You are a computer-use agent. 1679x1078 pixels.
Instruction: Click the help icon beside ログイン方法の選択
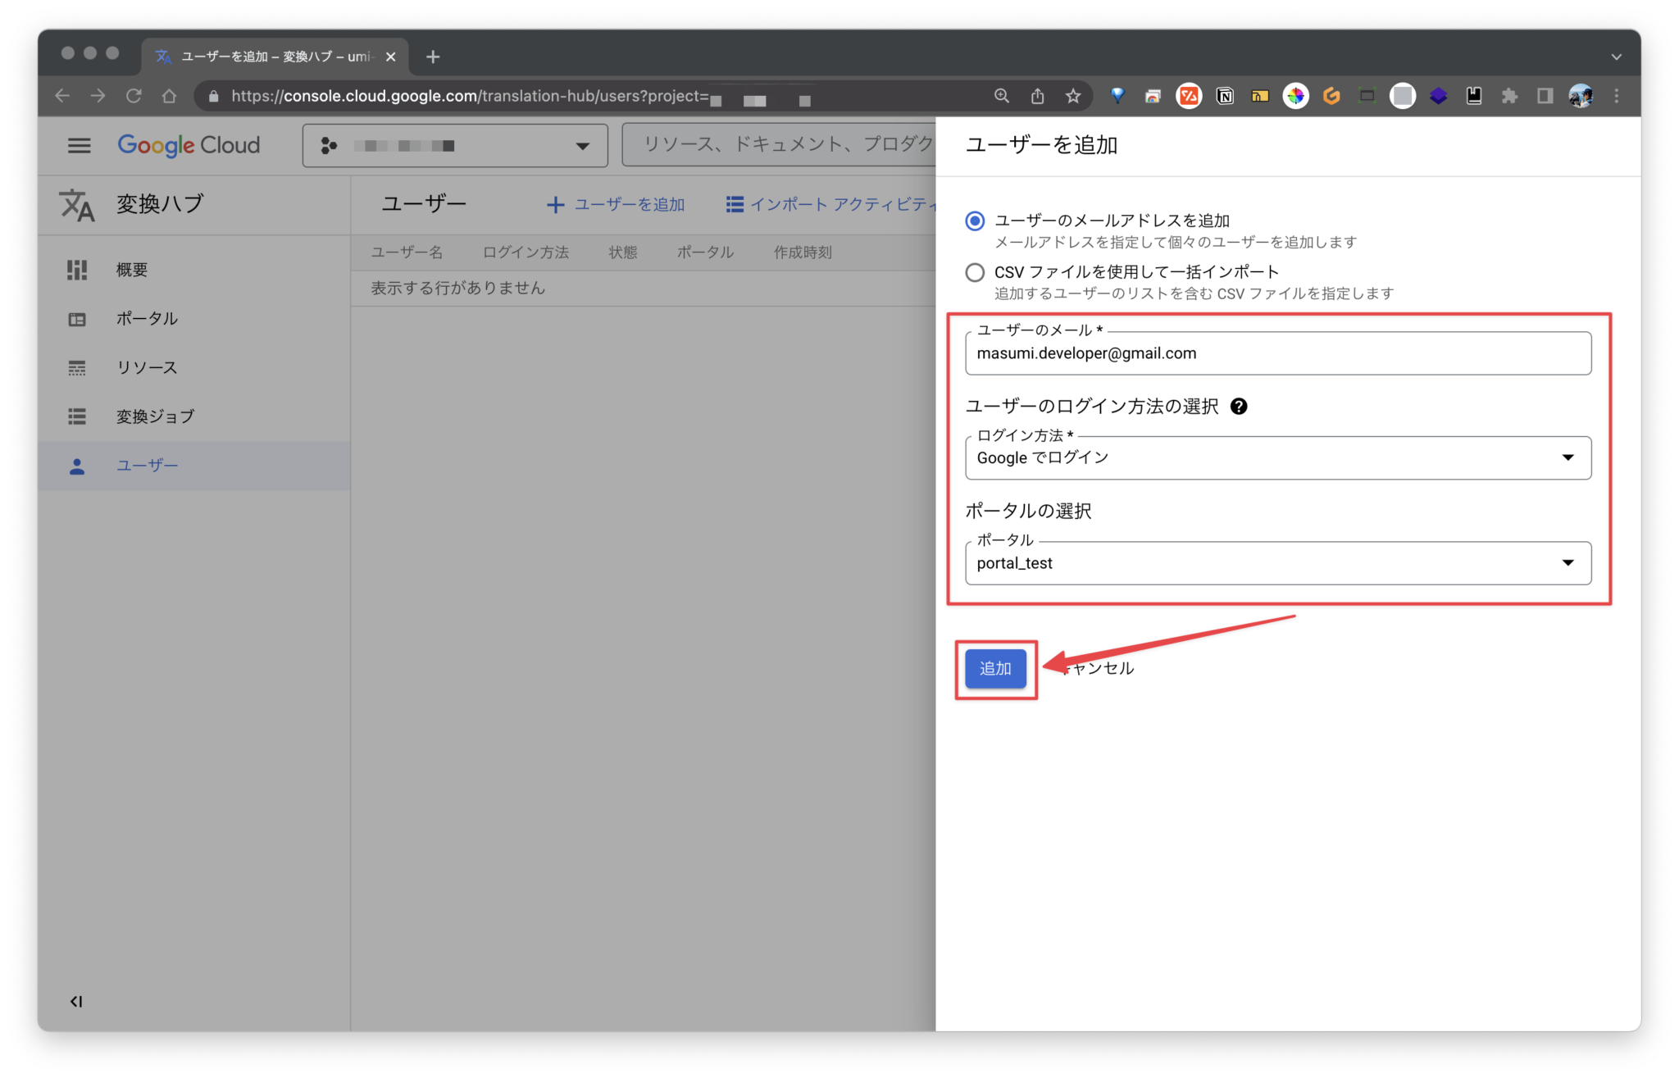click(x=1240, y=406)
